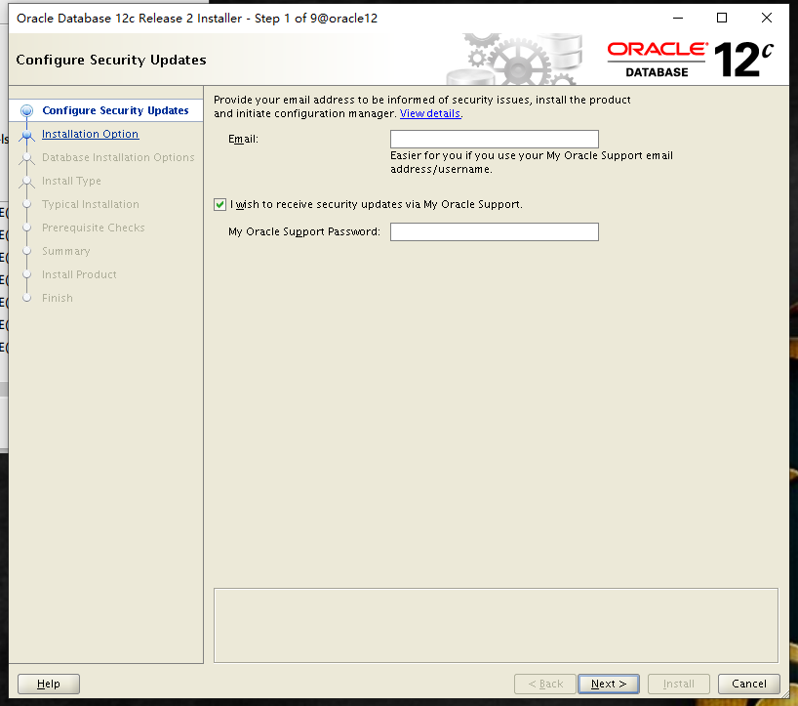Go to Installation Option step
The width and height of the screenshot is (798, 706).
[90, 134]
